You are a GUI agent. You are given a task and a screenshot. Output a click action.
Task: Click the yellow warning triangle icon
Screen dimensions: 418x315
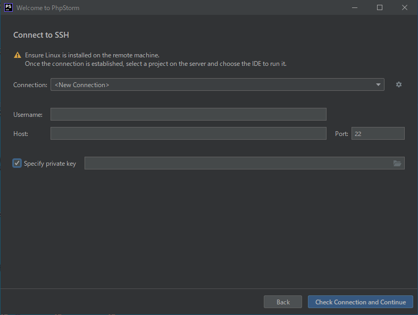[x=18, y=55]
